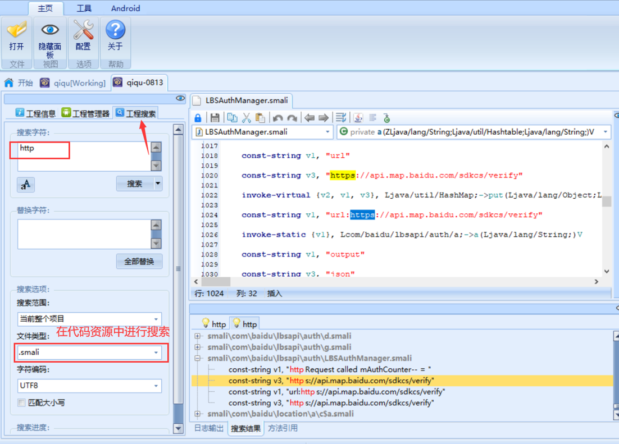Select result line "http Request called mAuthCounter"
This screenshot has height=444, width=619.
coord(330,369)
